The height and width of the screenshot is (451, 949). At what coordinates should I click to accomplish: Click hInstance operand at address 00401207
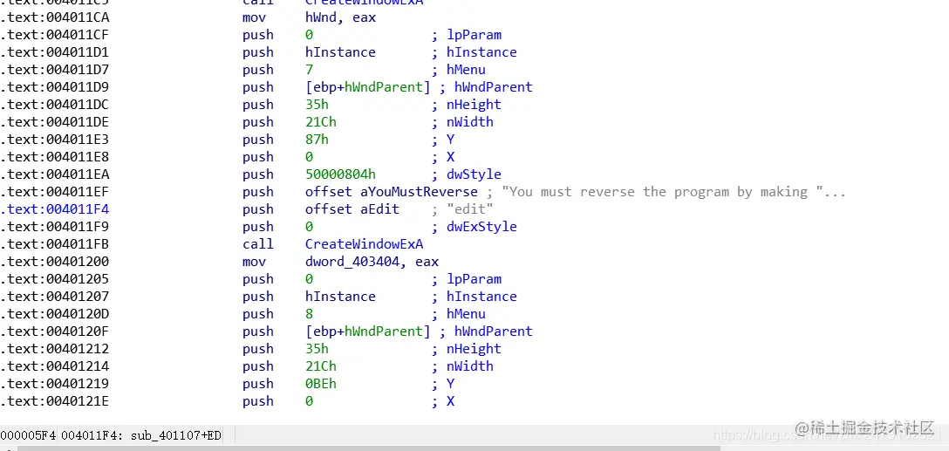click(x=341, y=297)
